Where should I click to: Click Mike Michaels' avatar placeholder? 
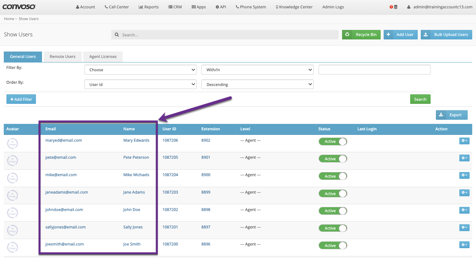(12, 178)
